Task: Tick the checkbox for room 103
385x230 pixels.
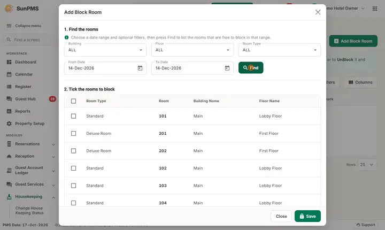Action: (73, 186)
